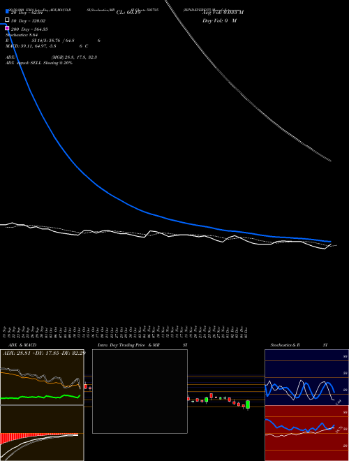Screen dimensions: 349x461
Task: Select the "50 Day = 120.02" legend text
Action: point(28,21)
